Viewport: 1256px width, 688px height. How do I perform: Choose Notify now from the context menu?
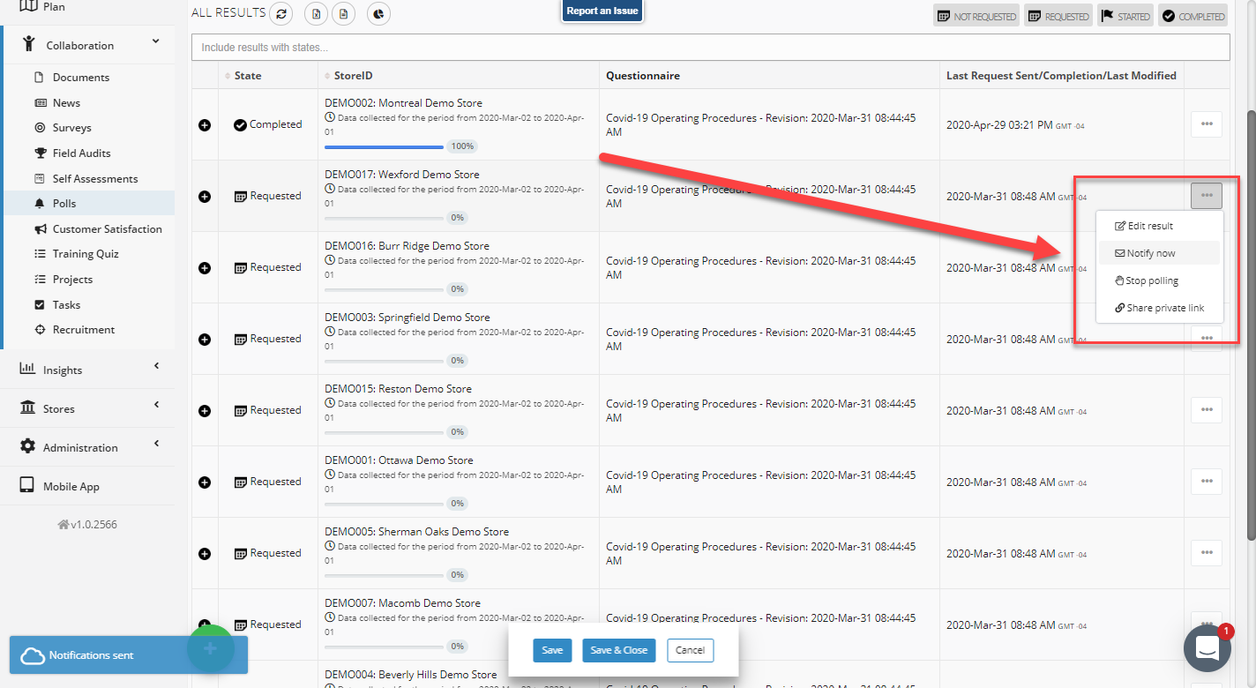click(1159, 253)
